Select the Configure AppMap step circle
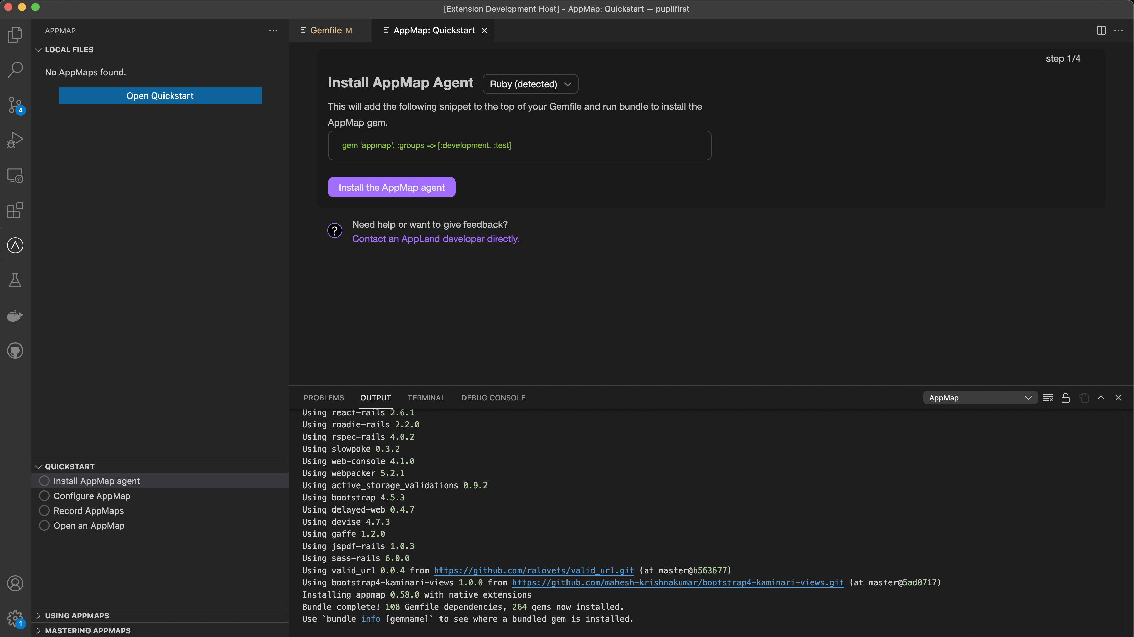Image resolution: width=1134 pixels, height=637 pixels. (44, 495)
